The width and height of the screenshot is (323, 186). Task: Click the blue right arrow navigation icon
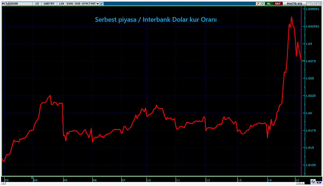[x=320, y=183]
